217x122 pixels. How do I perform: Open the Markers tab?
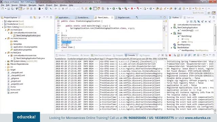(x=60, y=55)
